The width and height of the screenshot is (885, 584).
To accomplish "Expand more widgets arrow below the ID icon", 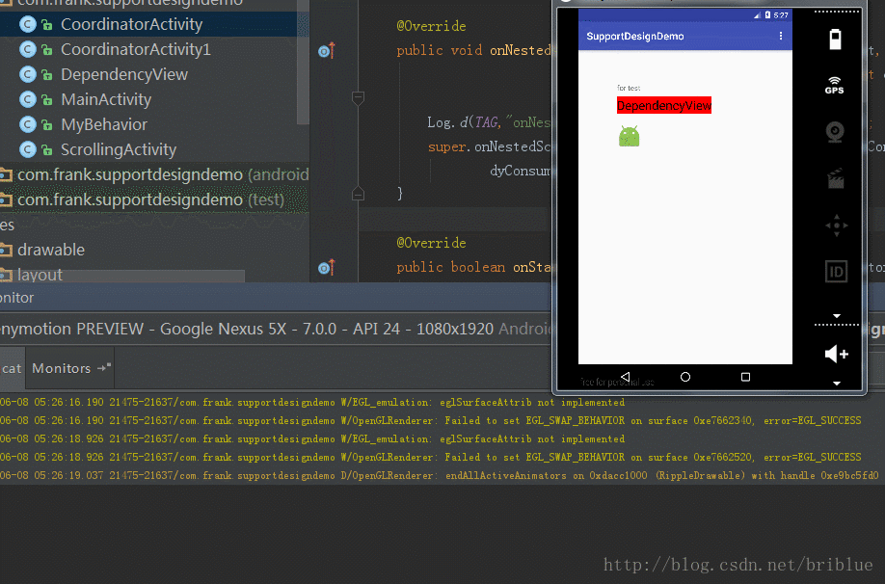I will coord(837,316).
